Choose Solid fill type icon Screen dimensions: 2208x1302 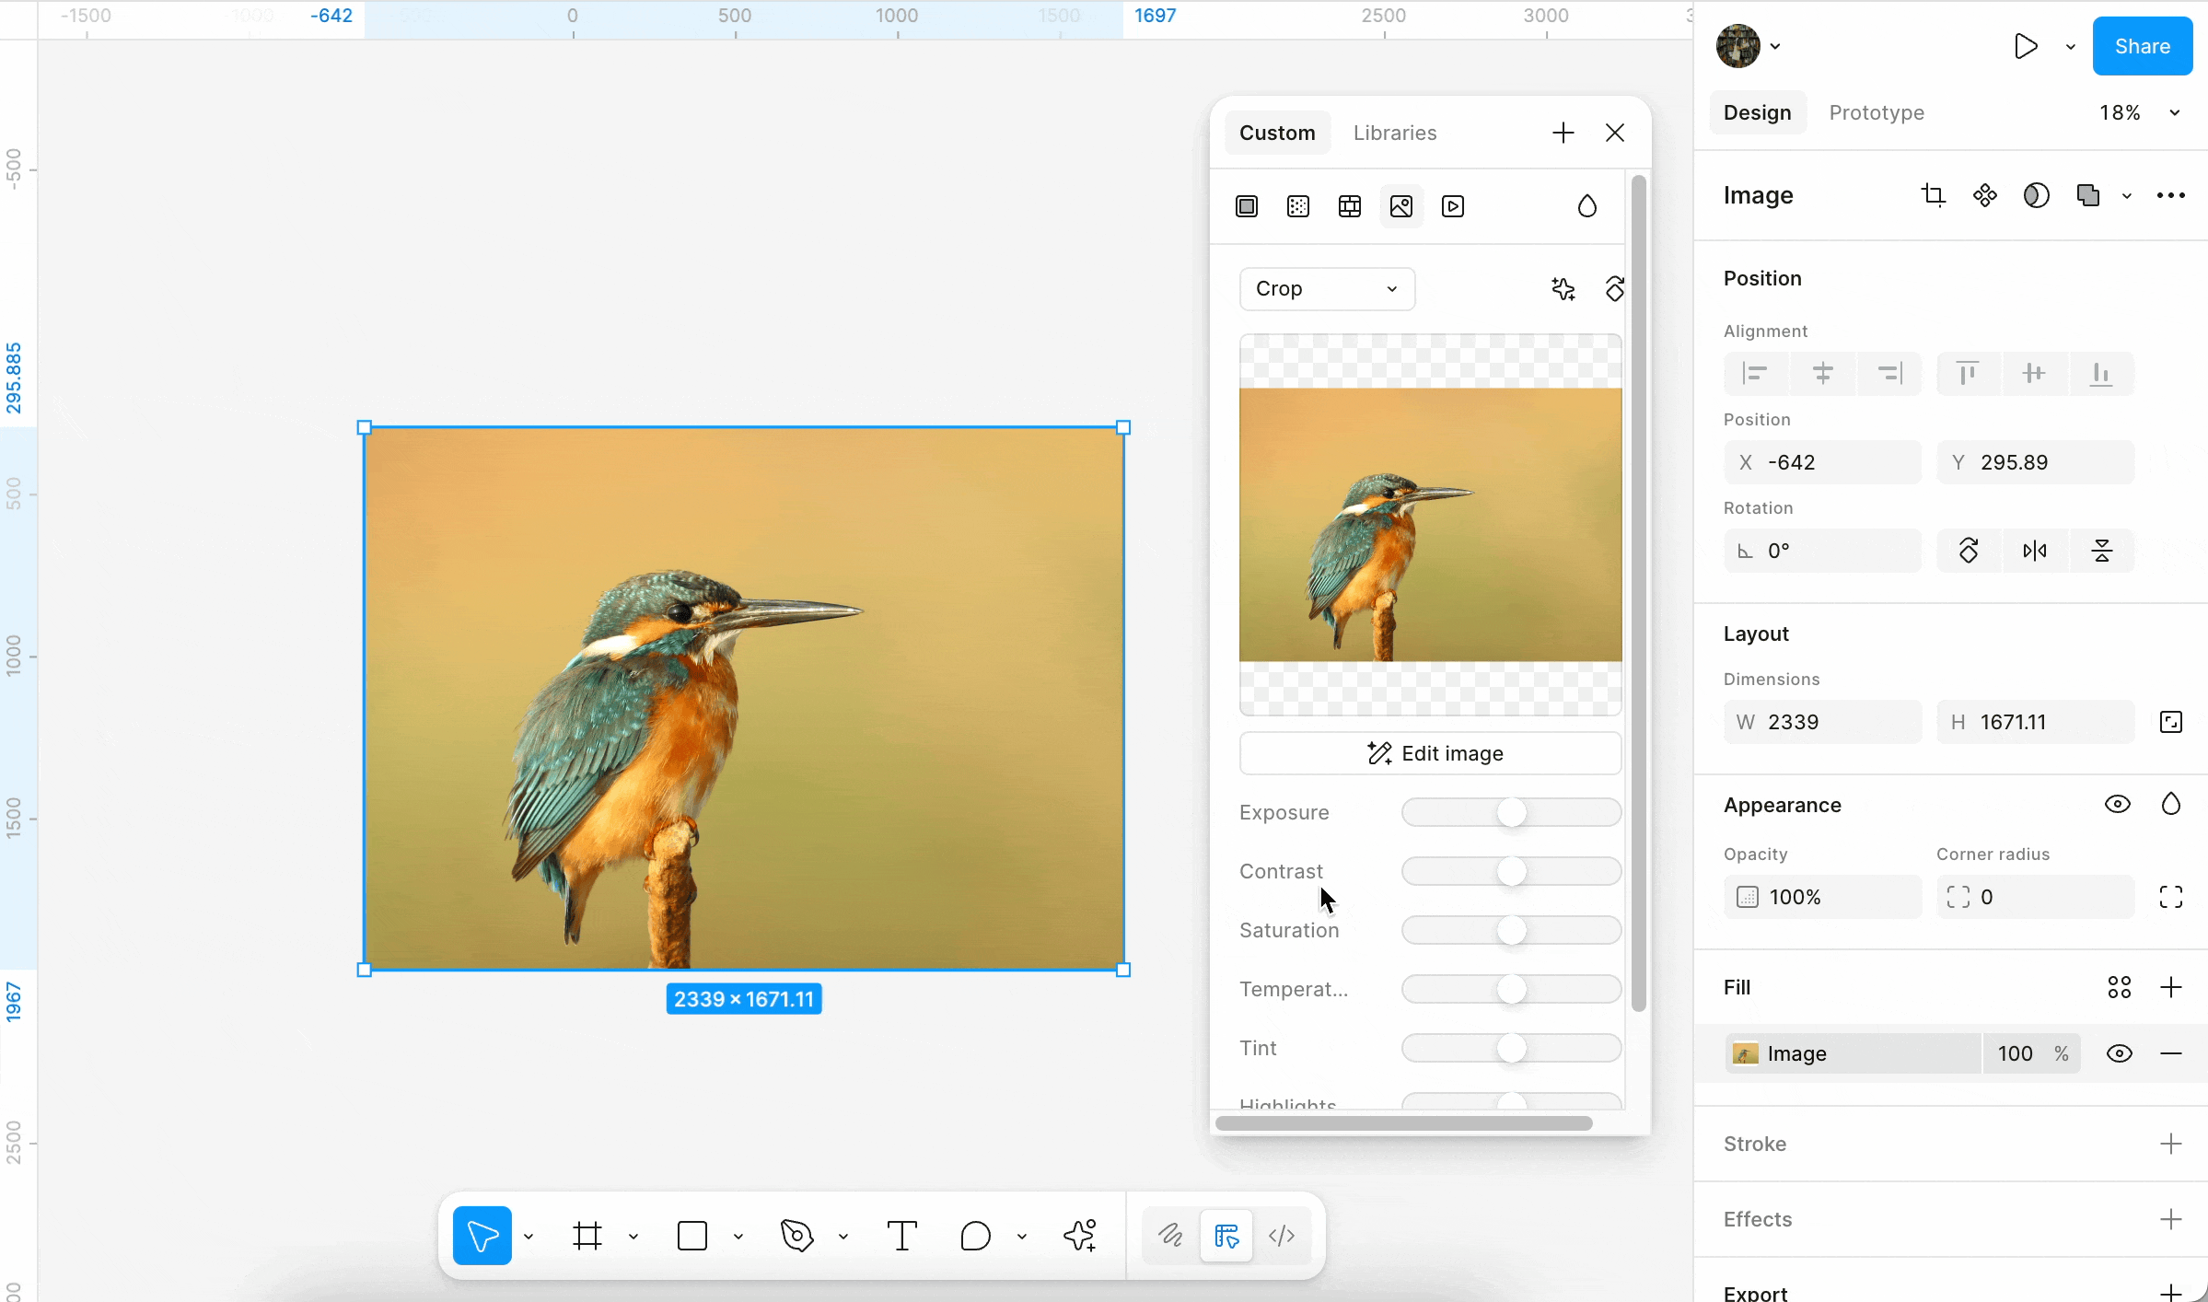(x=1247, y=206)
